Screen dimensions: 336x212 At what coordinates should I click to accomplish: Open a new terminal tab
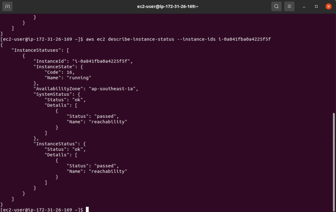(7, 6)
